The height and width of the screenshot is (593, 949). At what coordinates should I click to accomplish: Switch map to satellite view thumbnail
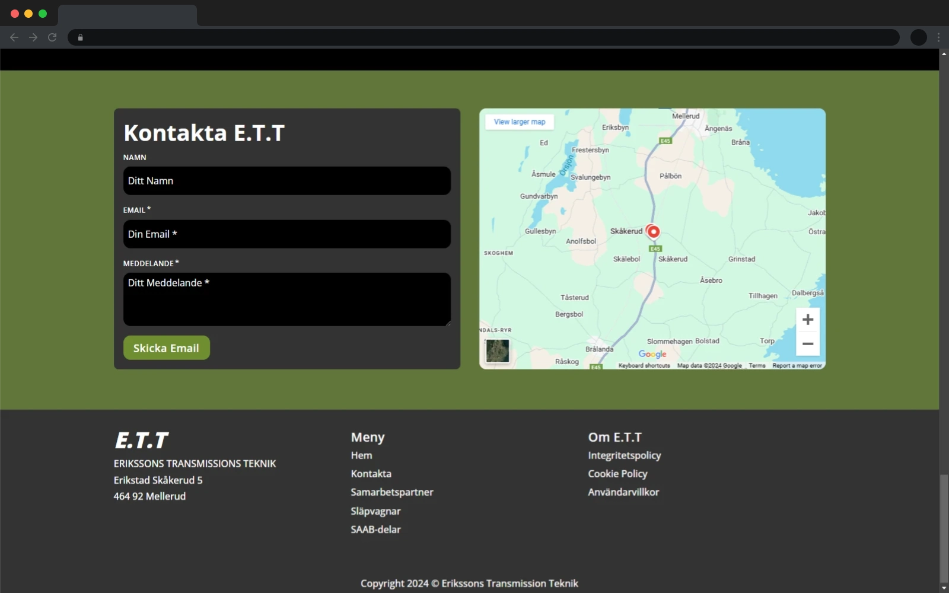497,350
